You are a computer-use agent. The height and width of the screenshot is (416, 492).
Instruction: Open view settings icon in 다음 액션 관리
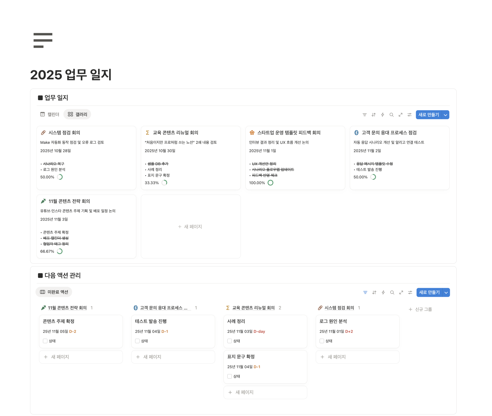[x=410, y=292]
